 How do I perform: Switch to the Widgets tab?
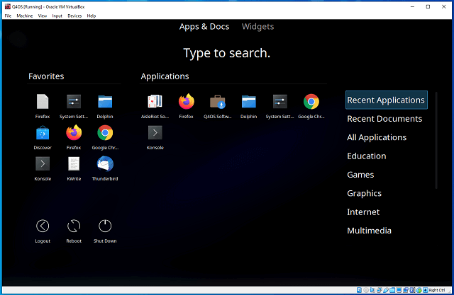click(258, 27)
